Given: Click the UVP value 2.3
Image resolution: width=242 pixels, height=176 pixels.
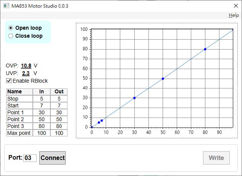Looking at the screenshot, I should point(26,73).
